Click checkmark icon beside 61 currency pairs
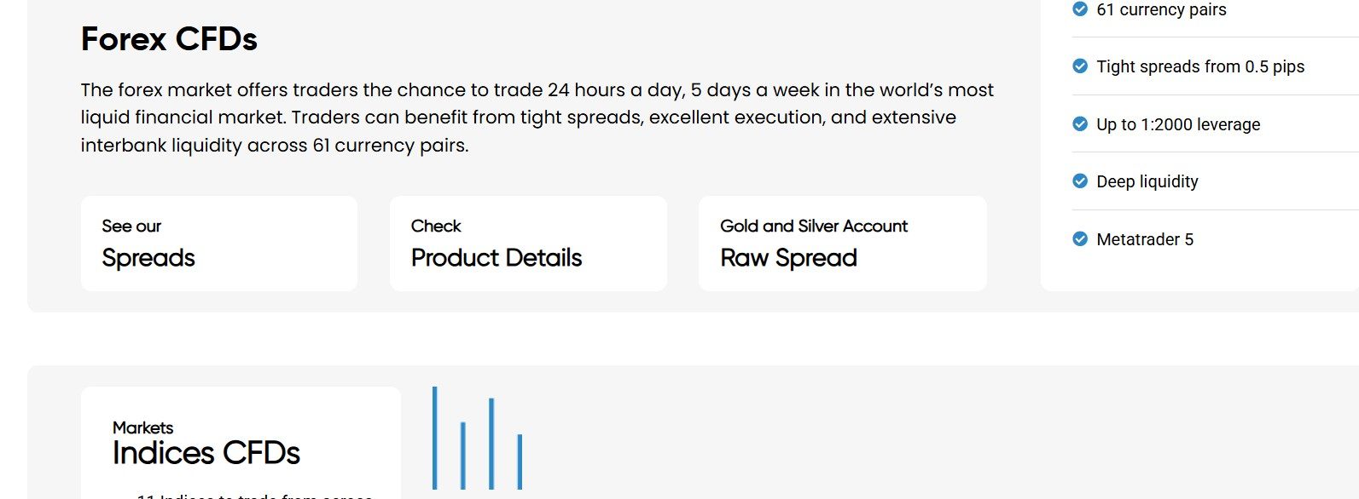 (x=1080, y=9)
